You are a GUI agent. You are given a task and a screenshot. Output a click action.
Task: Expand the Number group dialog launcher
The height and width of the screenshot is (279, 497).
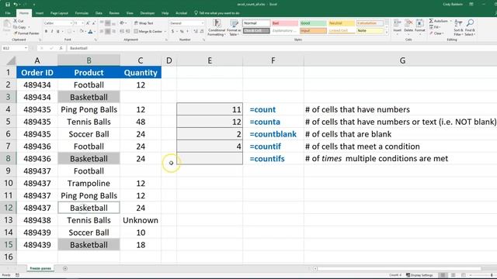[x=203, y=40]
